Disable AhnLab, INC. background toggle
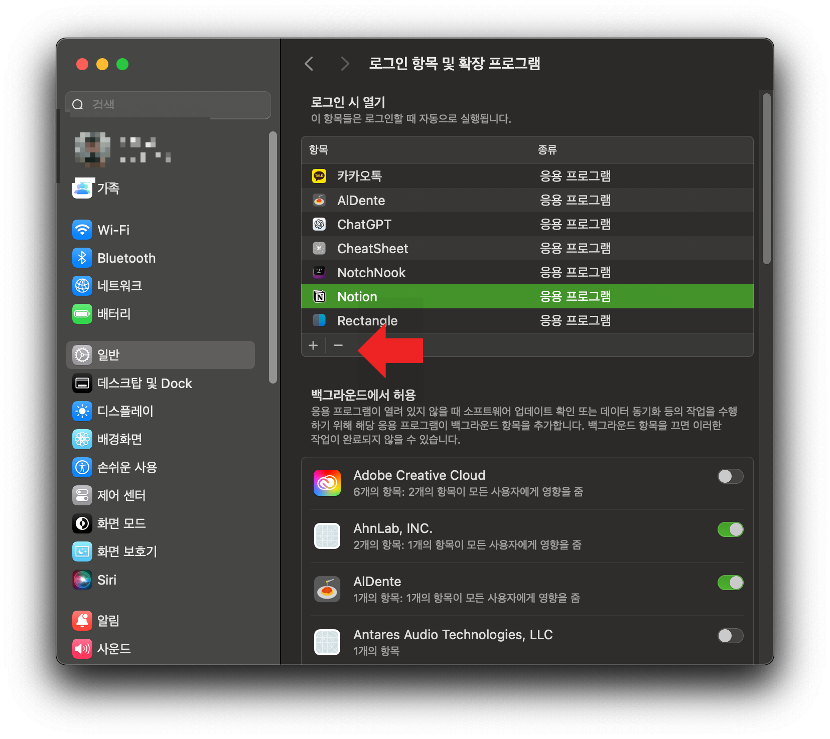The height and width of the screenshot is (739, 830). tap(730, 529)
